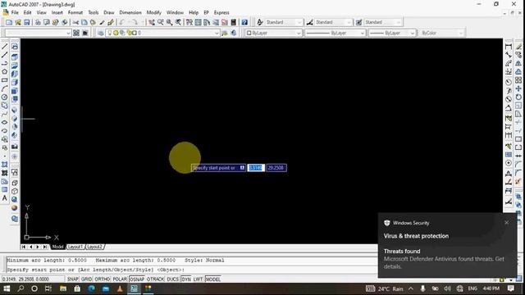The image size is (525, 295).
Task: Toggle ORTHO mode in status bar
Action: 102,279
